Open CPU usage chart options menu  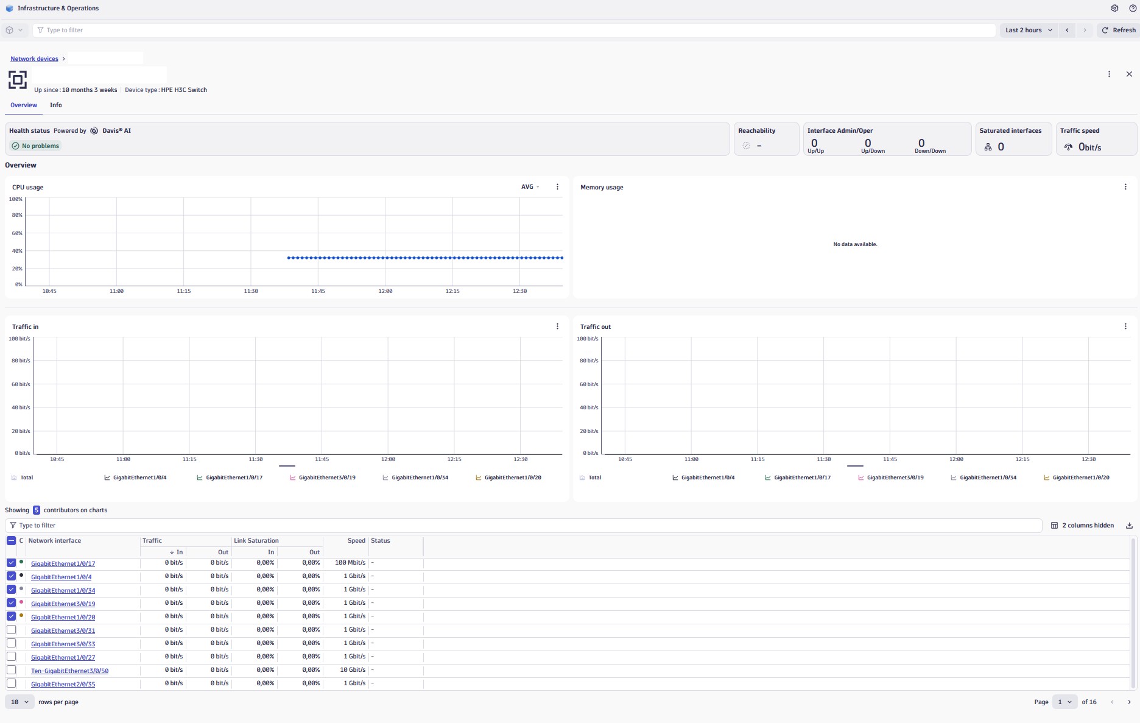(557, 187)
